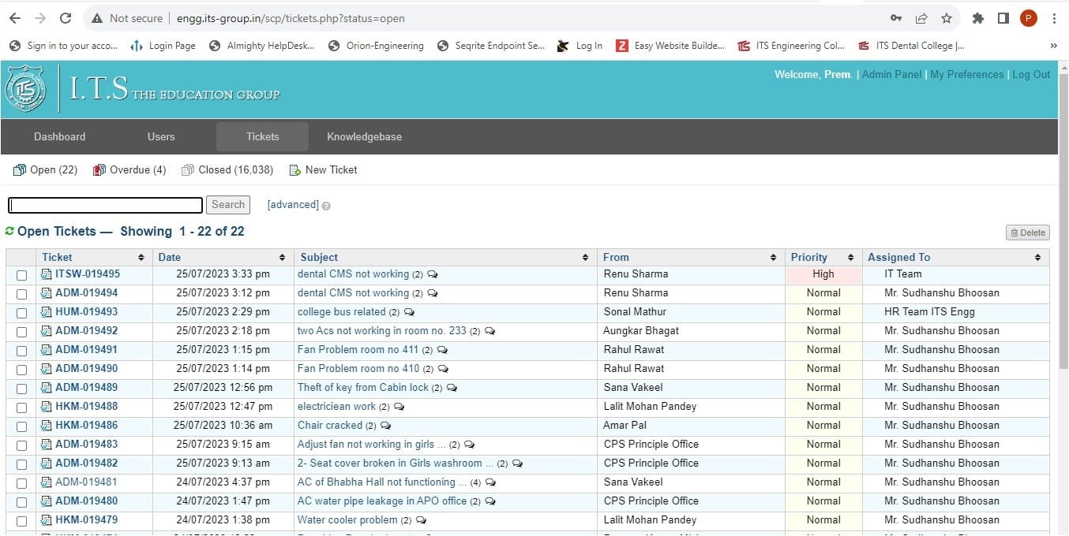Open the Chrome profile avatar menu

tap(1028, 18)
